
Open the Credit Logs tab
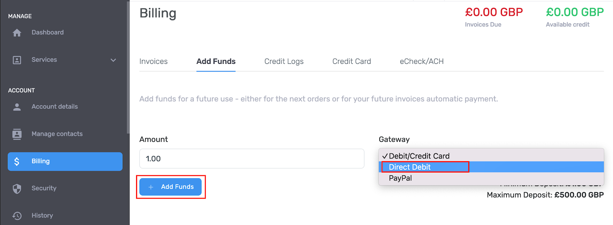pyautogui.click(x=284, y=62)
